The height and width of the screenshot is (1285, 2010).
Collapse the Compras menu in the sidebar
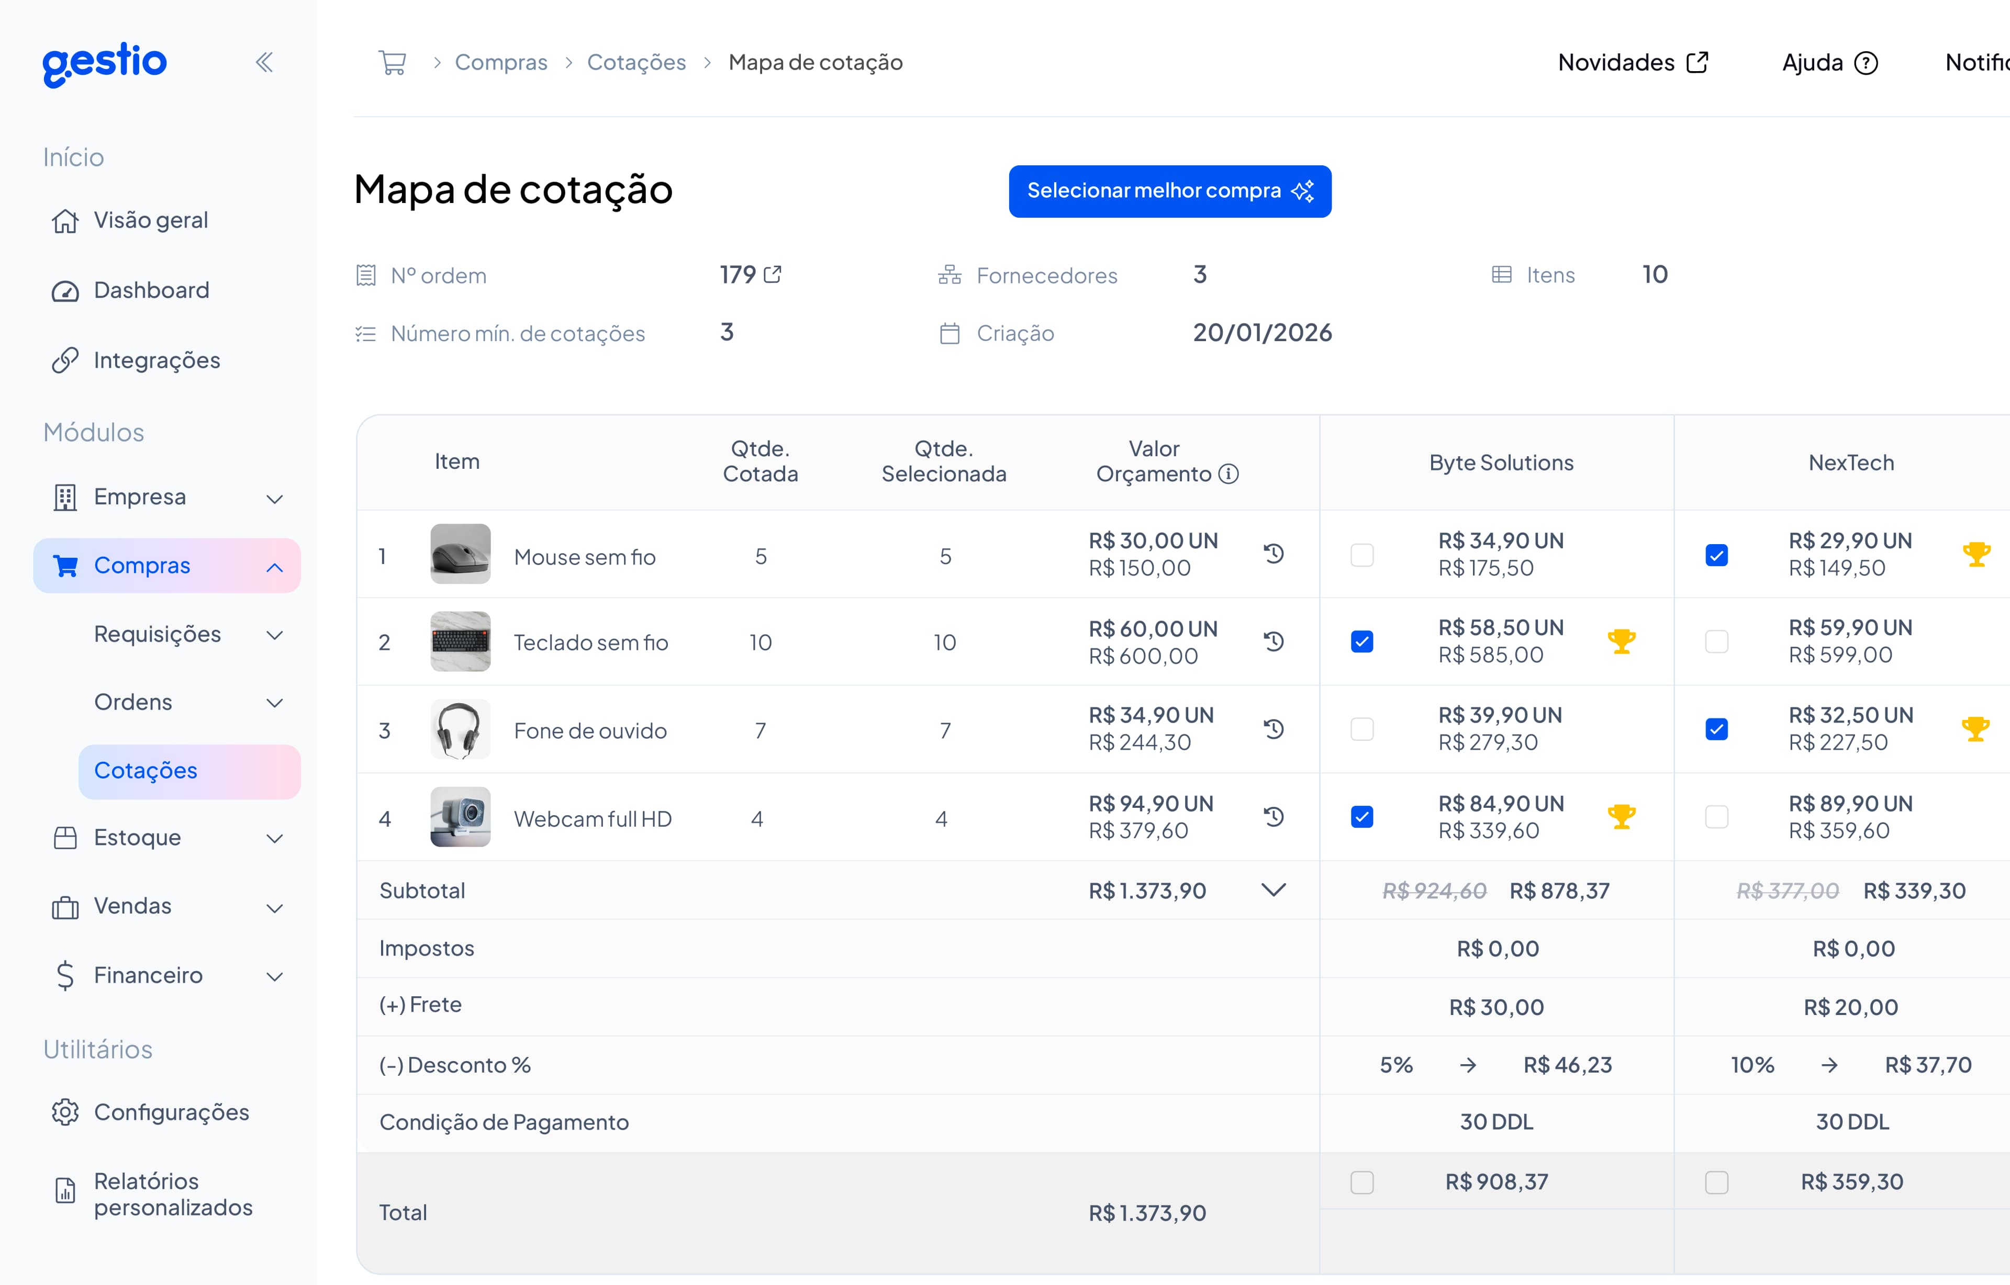pyautogui.click(x=275, y=566)
